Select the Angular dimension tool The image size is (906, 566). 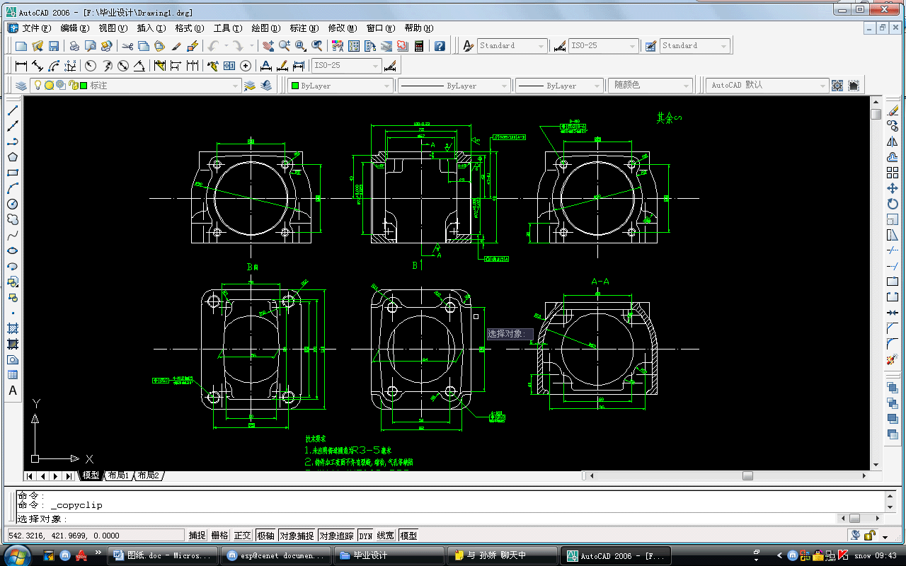click(139, 66)
